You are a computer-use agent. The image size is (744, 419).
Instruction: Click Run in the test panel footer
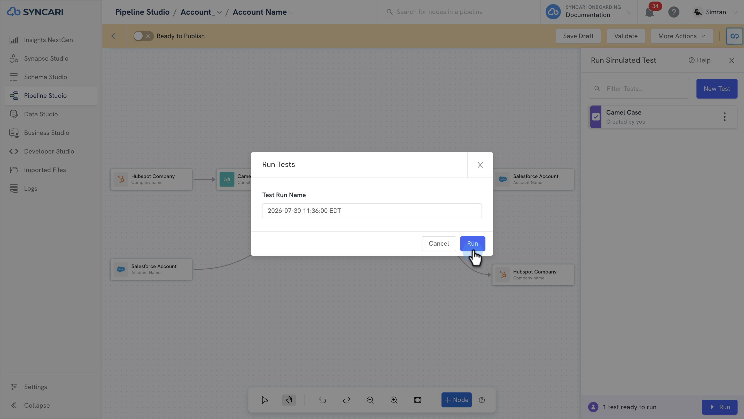[x=720, y=407]
